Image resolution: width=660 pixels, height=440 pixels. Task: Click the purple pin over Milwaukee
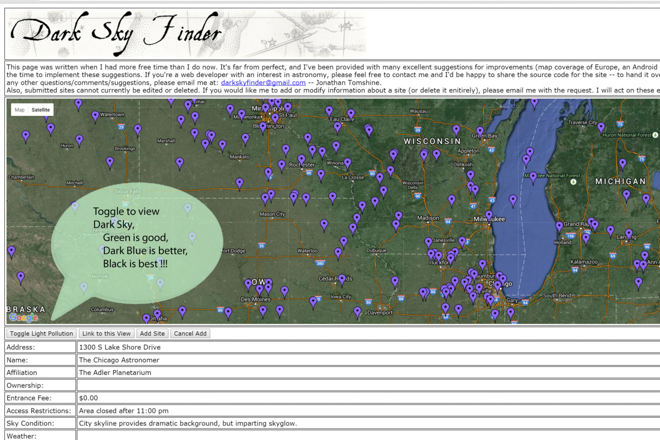coord(489,215)
